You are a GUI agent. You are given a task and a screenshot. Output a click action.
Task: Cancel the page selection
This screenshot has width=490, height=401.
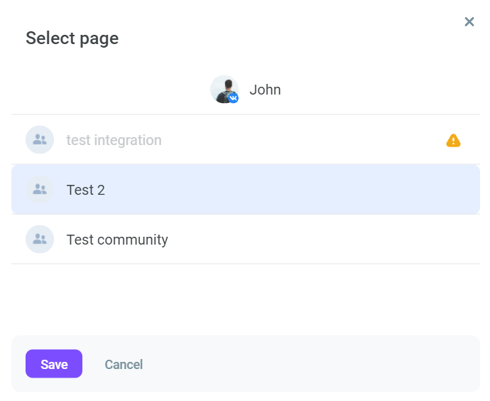[124, 365]
